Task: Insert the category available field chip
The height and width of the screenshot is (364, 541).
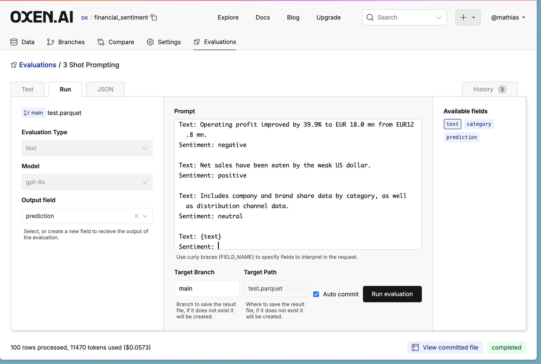Action: [479, 124]
